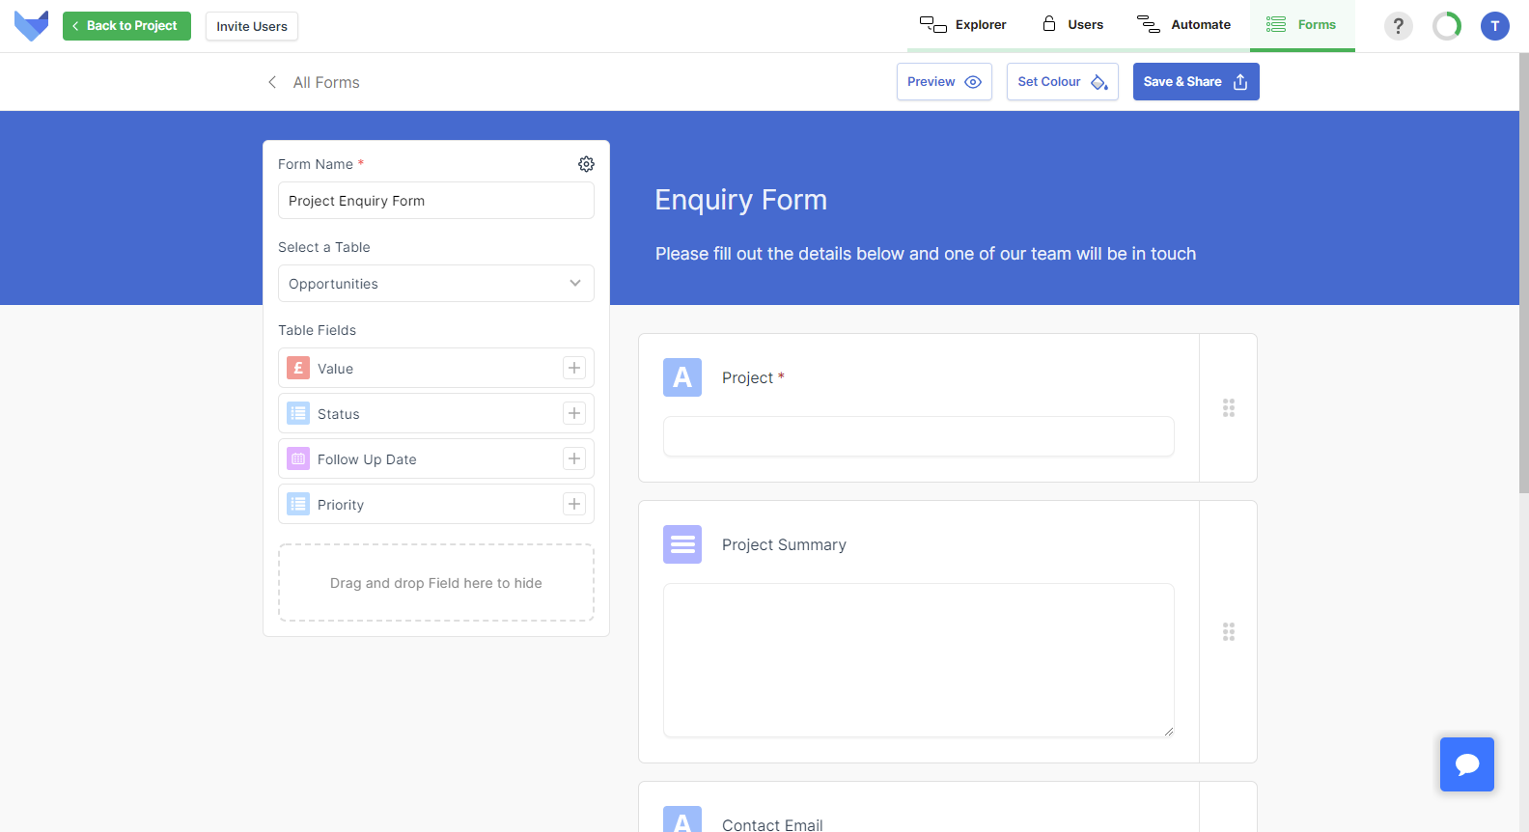Switch to the Explorer tab
Viewport: 1529px width, 832px height.
point(962,25)
